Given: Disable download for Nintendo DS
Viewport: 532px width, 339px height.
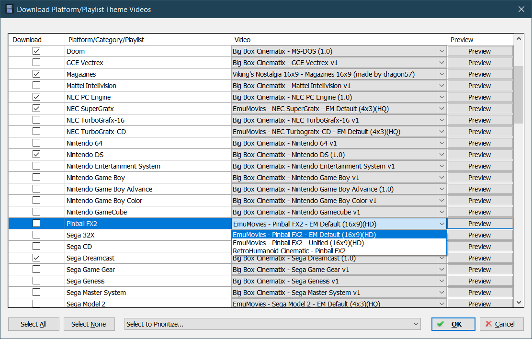Looking at the screenshot, I should [36, 154].
